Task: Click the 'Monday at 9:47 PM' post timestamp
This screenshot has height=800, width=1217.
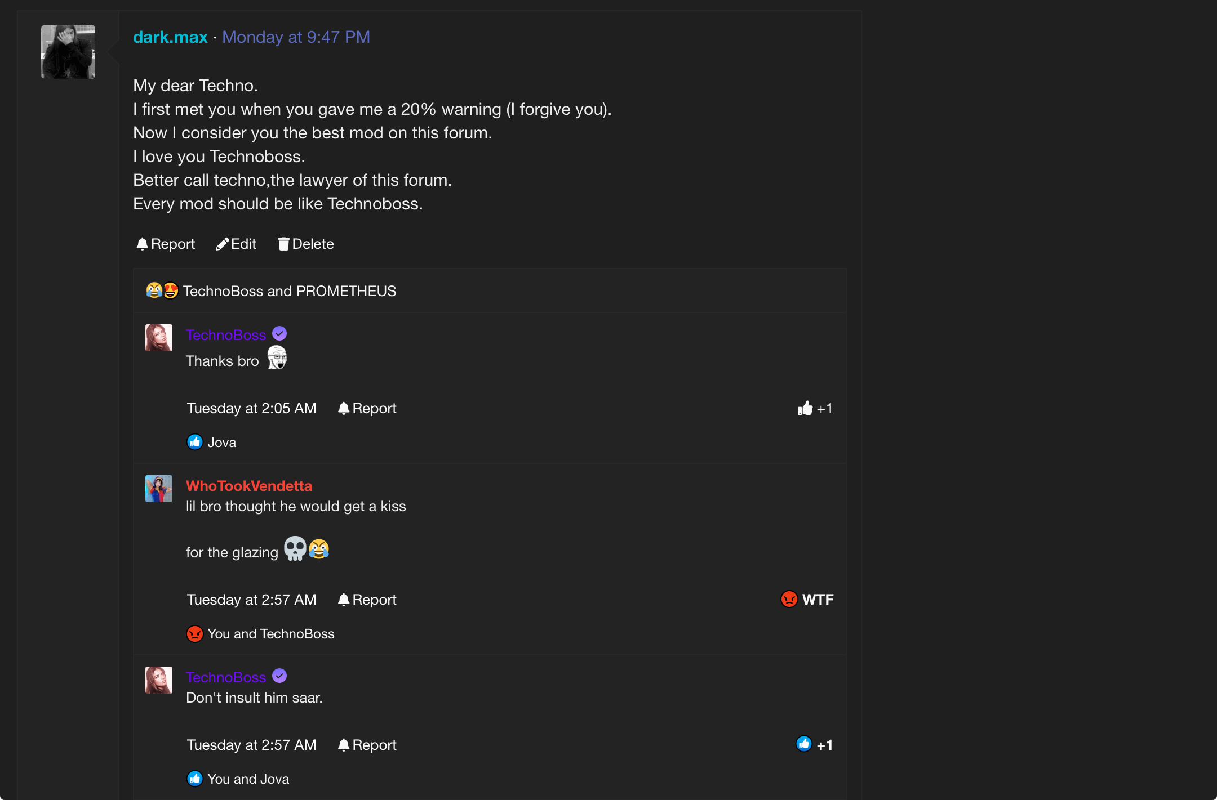Action: (x=296, y=37)
